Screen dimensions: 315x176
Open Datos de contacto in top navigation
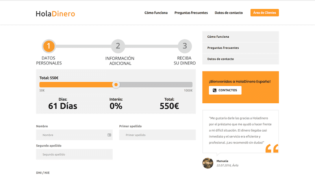[229, 13]
